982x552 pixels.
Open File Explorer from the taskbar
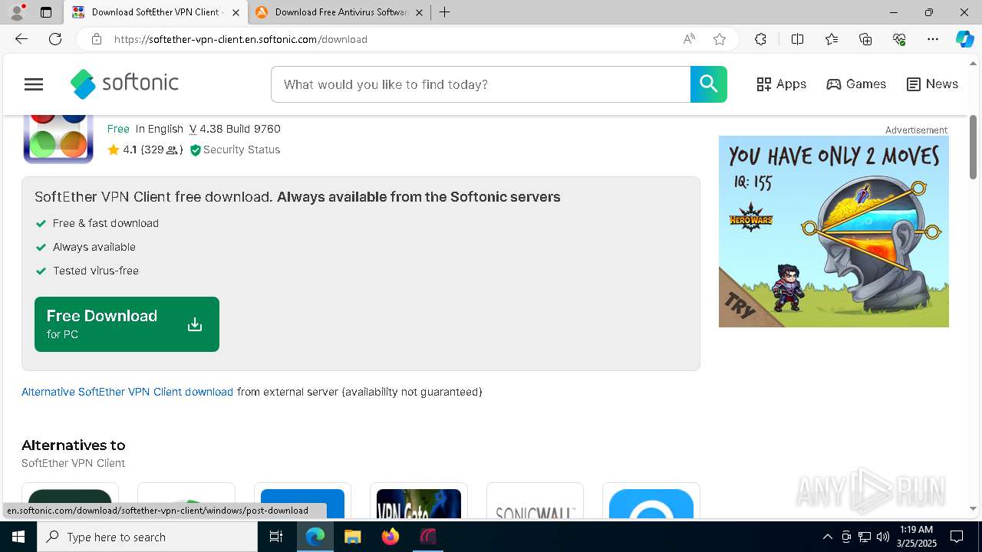(352, 537)
